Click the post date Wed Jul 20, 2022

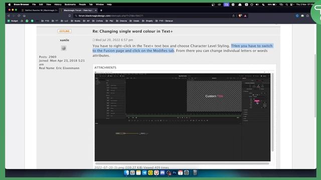coord(114,40)
